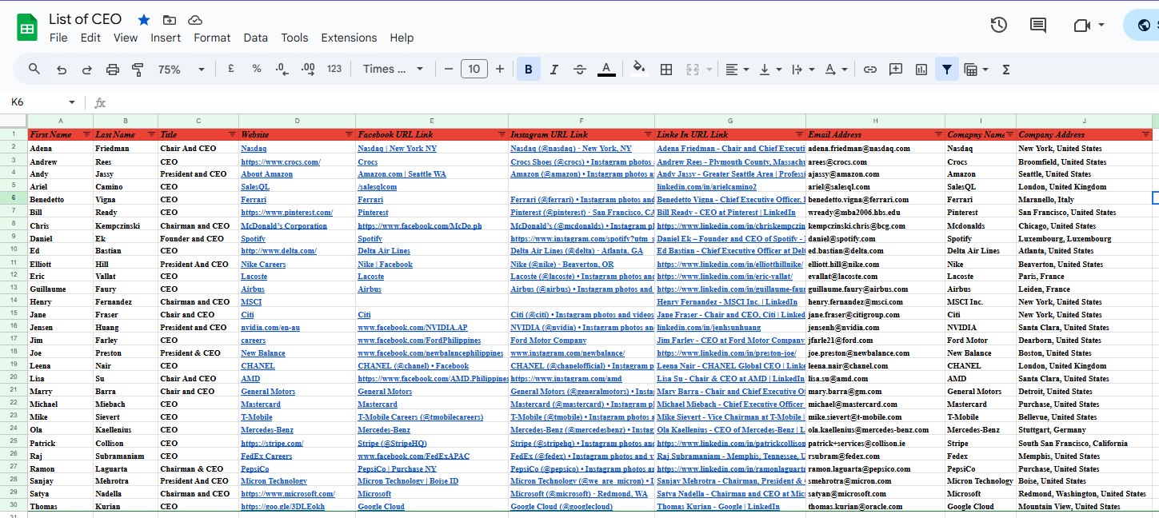
Task: Open the fill color picker
Action: coord(638,70)
